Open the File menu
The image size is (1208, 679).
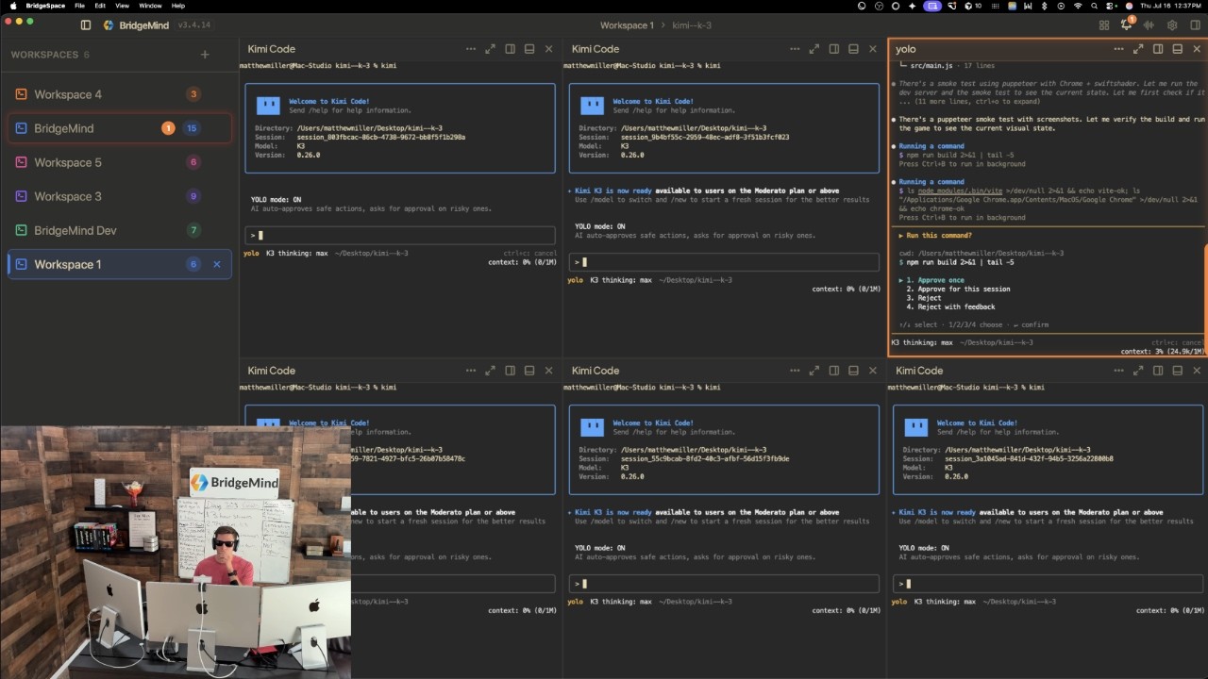coord(79,6)
